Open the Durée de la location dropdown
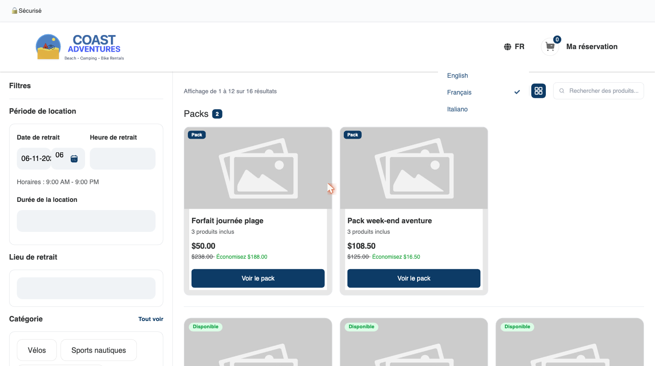This screenshot has width=655, height=366. 86,221
